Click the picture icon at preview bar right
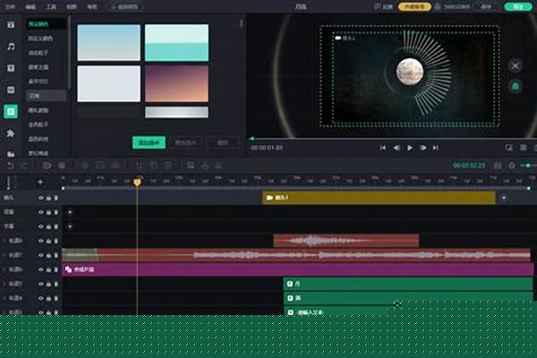This screenshot has width=537, height=358. [509, 148]
